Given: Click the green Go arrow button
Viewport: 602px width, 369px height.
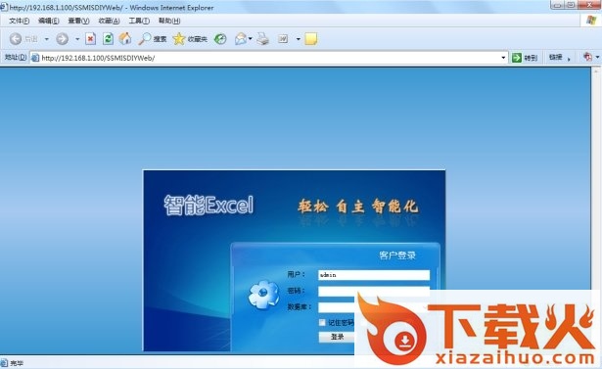Looking at the screenshot, I should [x=517, y=58].
